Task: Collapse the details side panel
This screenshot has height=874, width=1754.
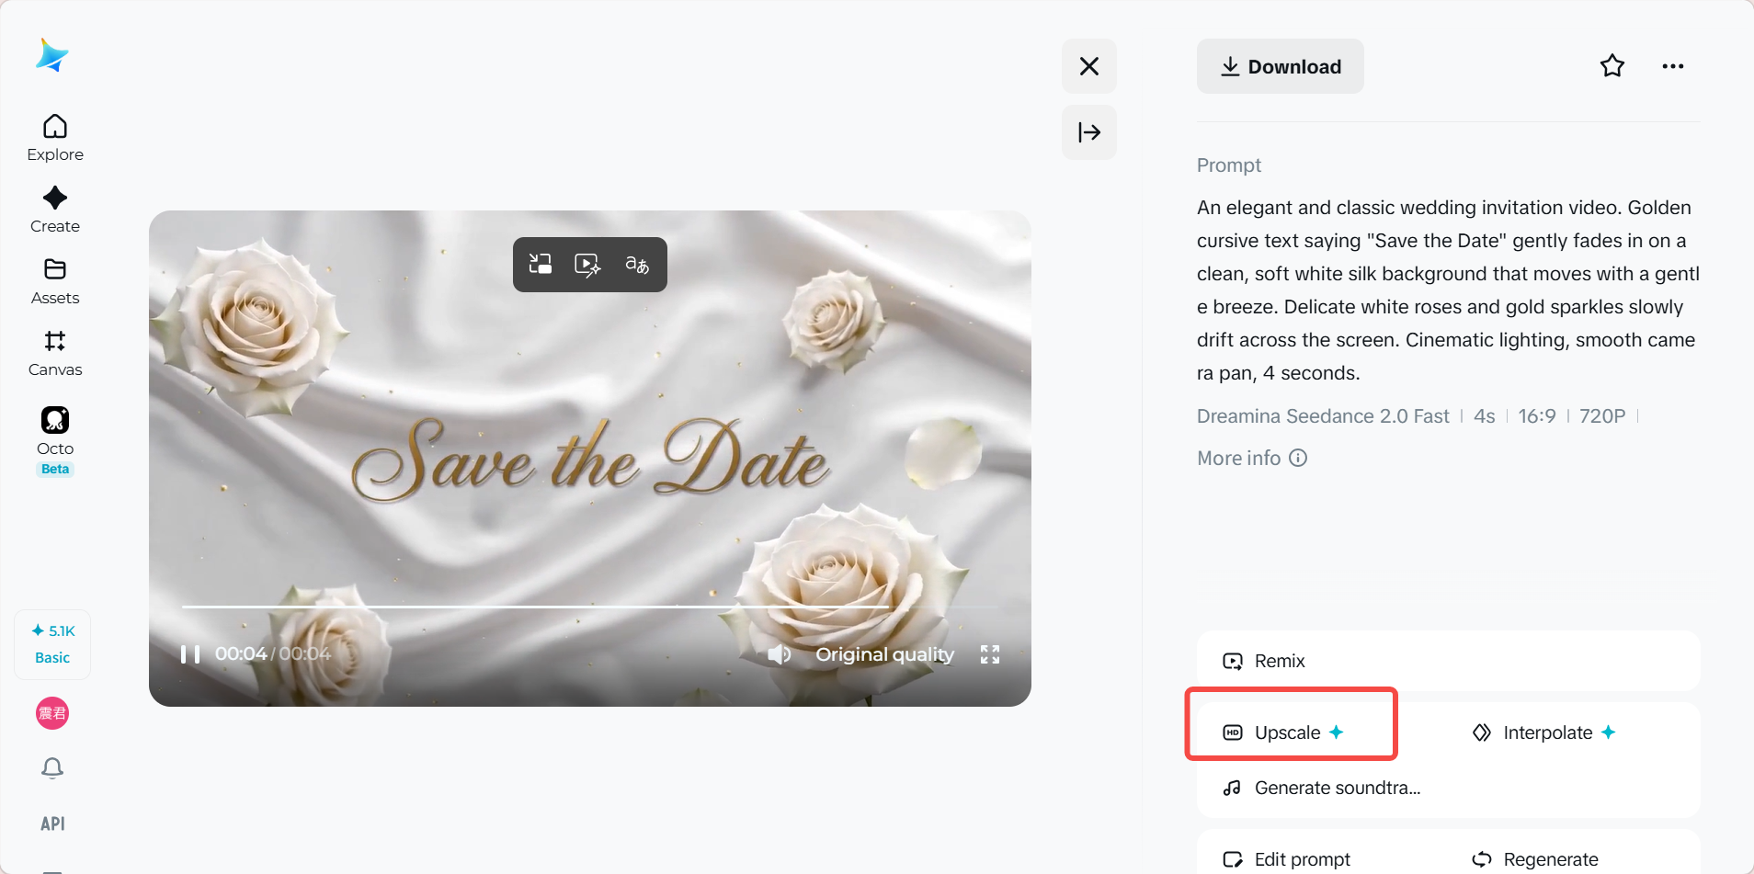Action: 1089,132
